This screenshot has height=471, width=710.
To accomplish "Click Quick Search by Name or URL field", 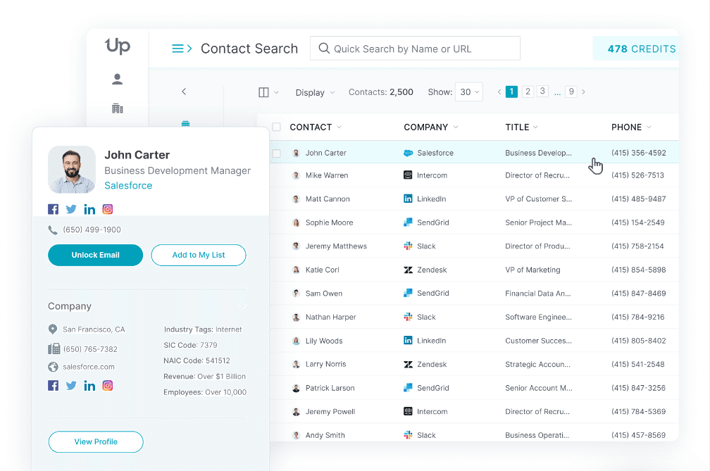I will [x=416, y=49].
